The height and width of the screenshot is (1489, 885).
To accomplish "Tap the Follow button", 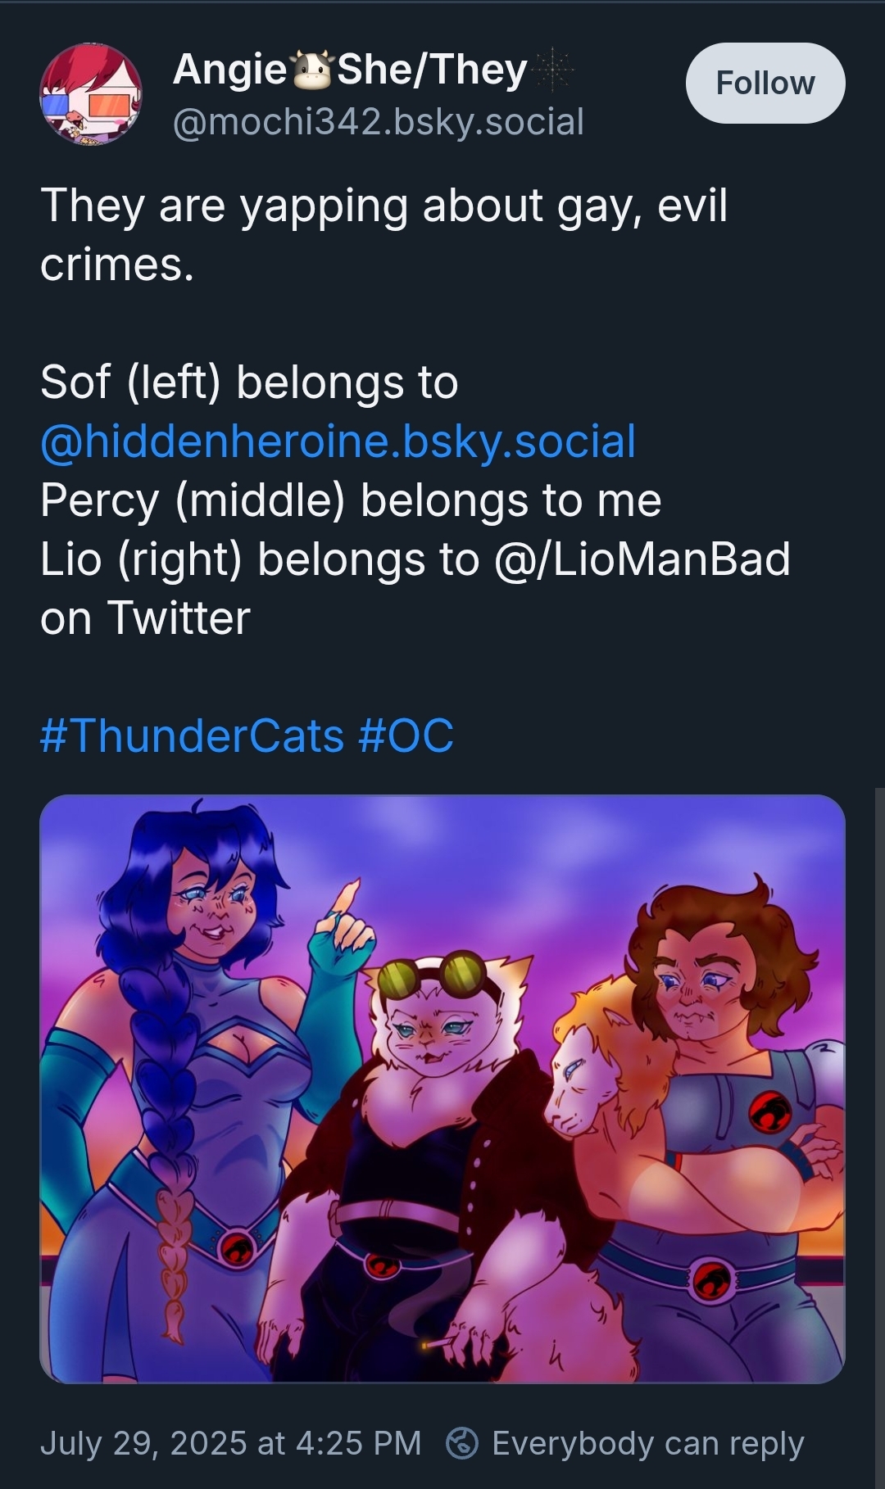I will tap(765, 83).
